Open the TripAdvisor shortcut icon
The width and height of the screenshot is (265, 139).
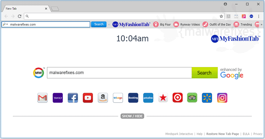(x=192, y=98)
